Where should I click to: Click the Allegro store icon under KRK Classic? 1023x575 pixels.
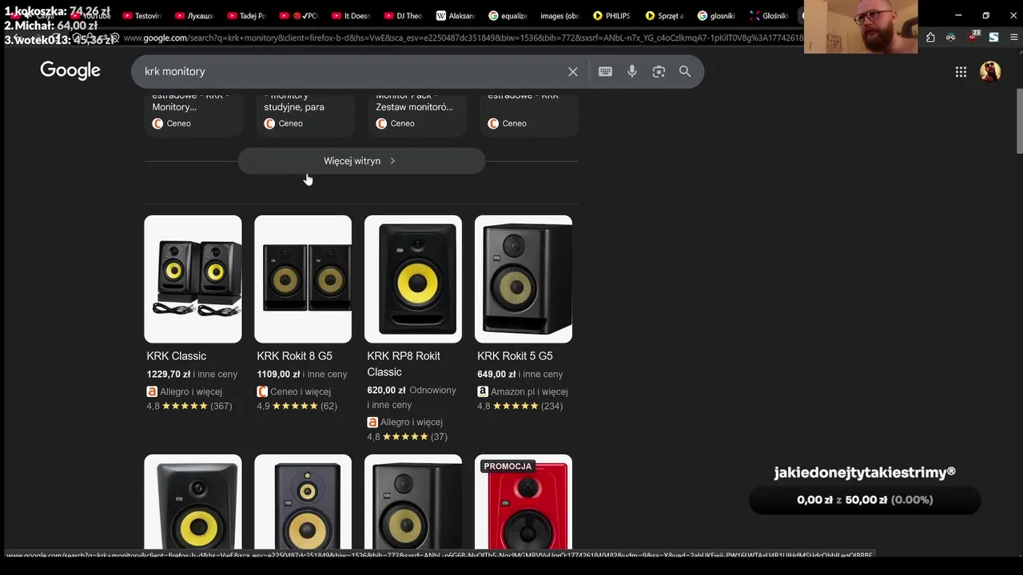point(152,391)
